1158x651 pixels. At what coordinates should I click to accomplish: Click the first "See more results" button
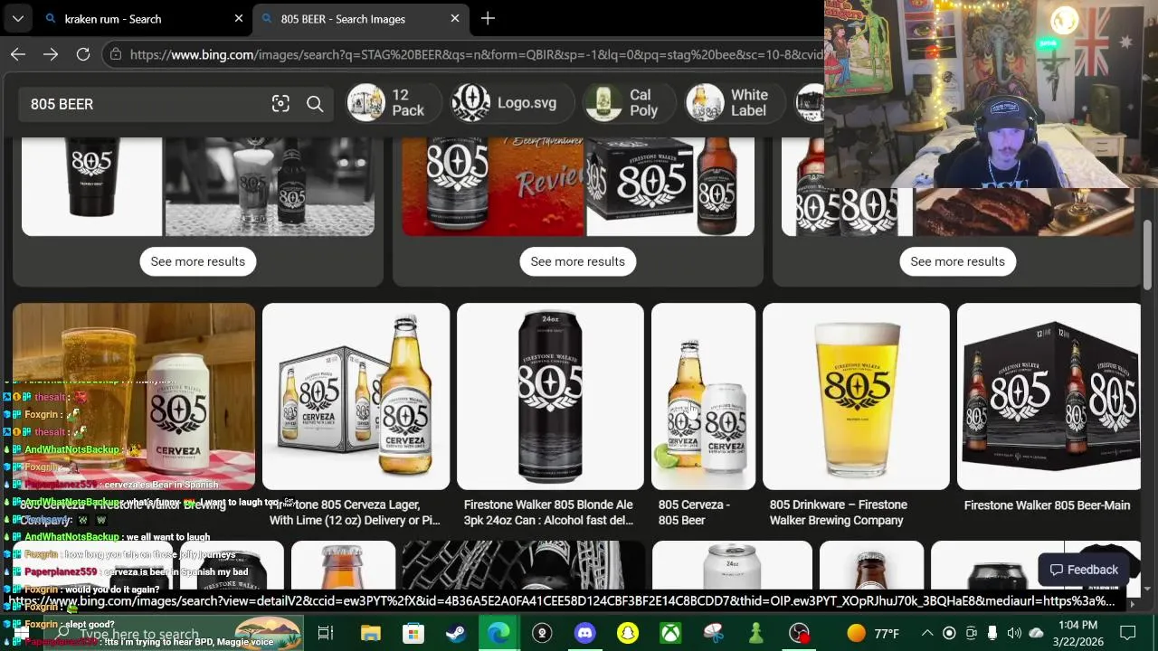point(198,261)
